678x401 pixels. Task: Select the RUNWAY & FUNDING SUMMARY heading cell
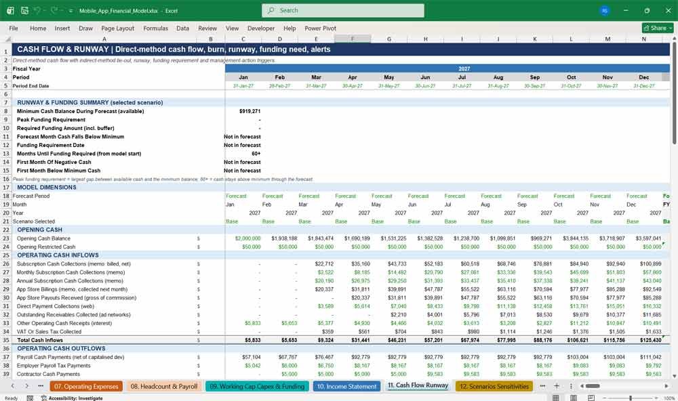104,102
